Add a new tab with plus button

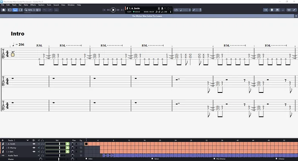tap(296, 16)
